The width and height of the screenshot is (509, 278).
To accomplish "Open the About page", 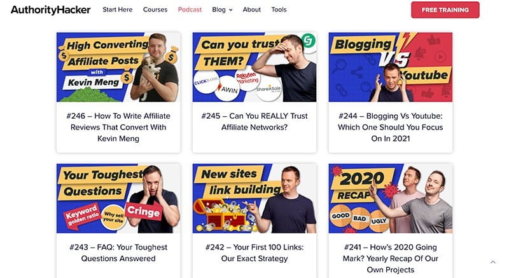I will pos(251,10).
